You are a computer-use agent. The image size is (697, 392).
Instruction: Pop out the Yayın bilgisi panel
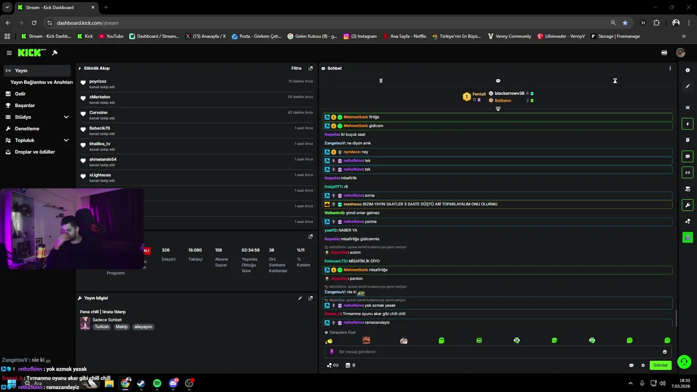click(310, 298)
